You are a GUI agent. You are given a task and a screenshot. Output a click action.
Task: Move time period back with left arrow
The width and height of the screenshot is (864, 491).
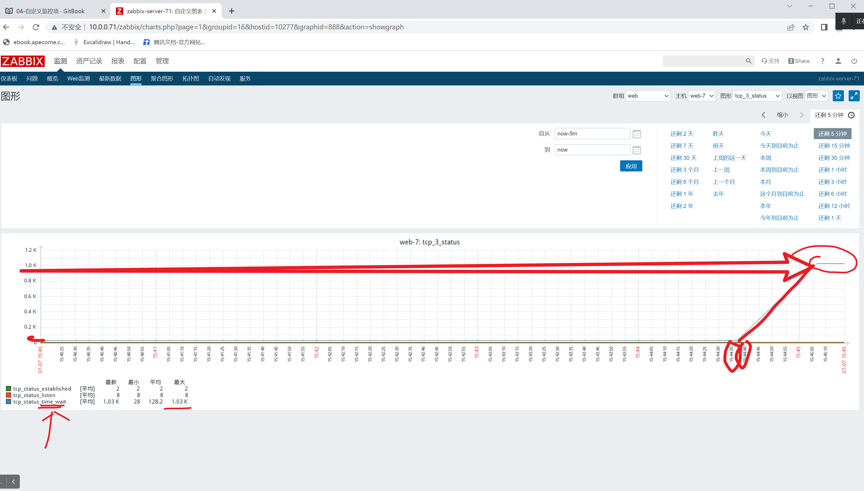[x=763, y=115]
